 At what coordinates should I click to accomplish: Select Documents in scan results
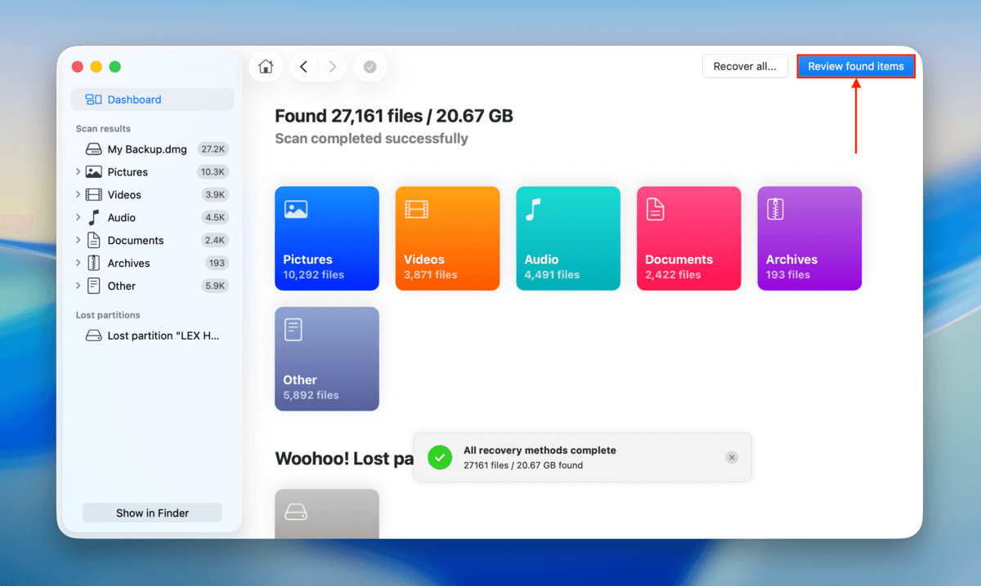pyautogui.click(x=152, y=241)
